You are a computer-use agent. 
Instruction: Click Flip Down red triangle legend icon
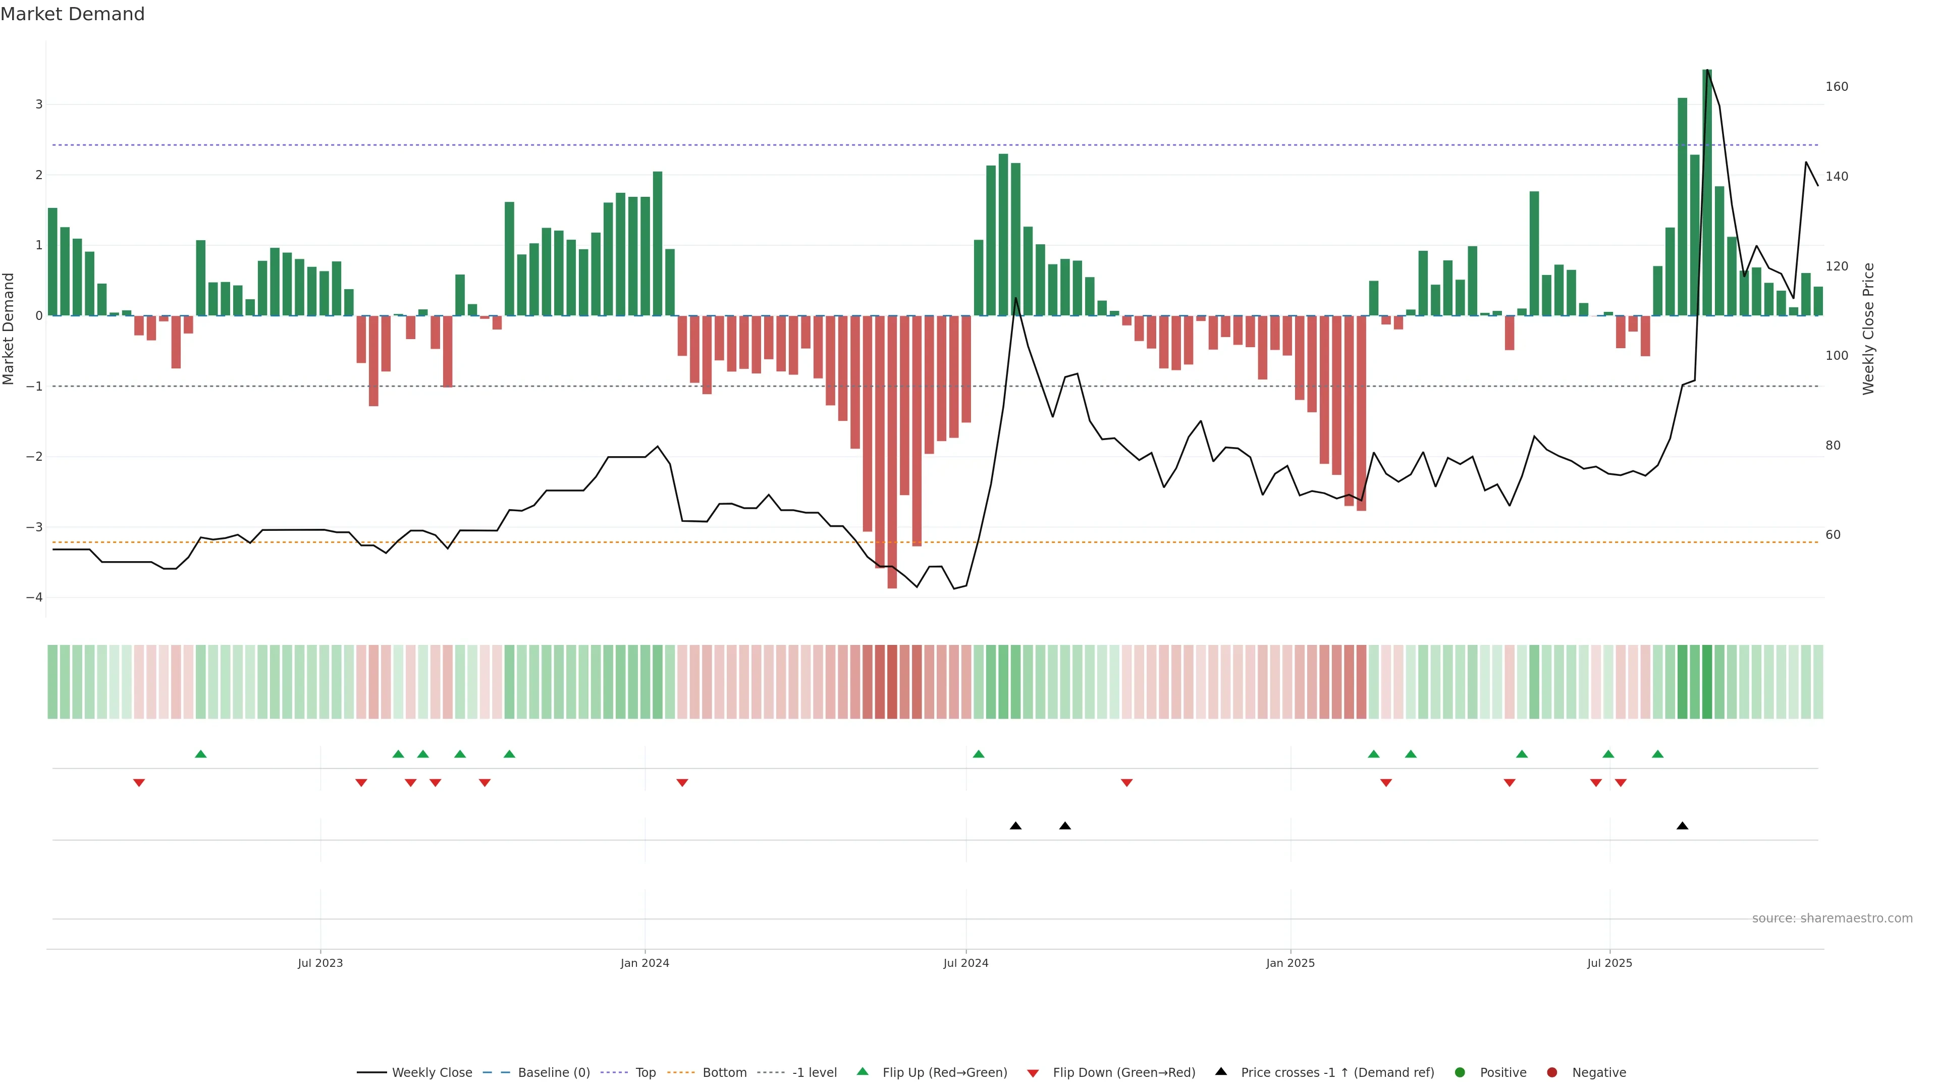[1033, 1073]
